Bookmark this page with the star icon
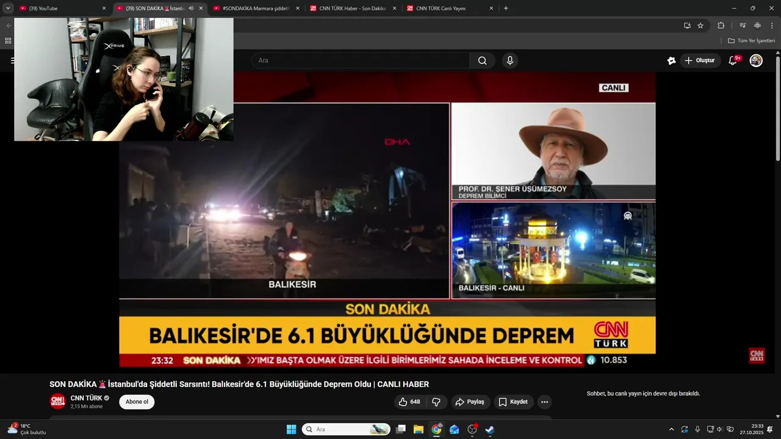This screenshot has width=781, height=439. coord(700,26)
